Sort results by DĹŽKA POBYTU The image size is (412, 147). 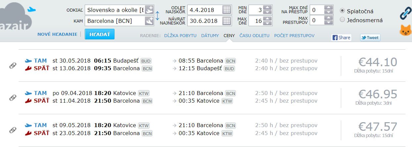point(180,35)
